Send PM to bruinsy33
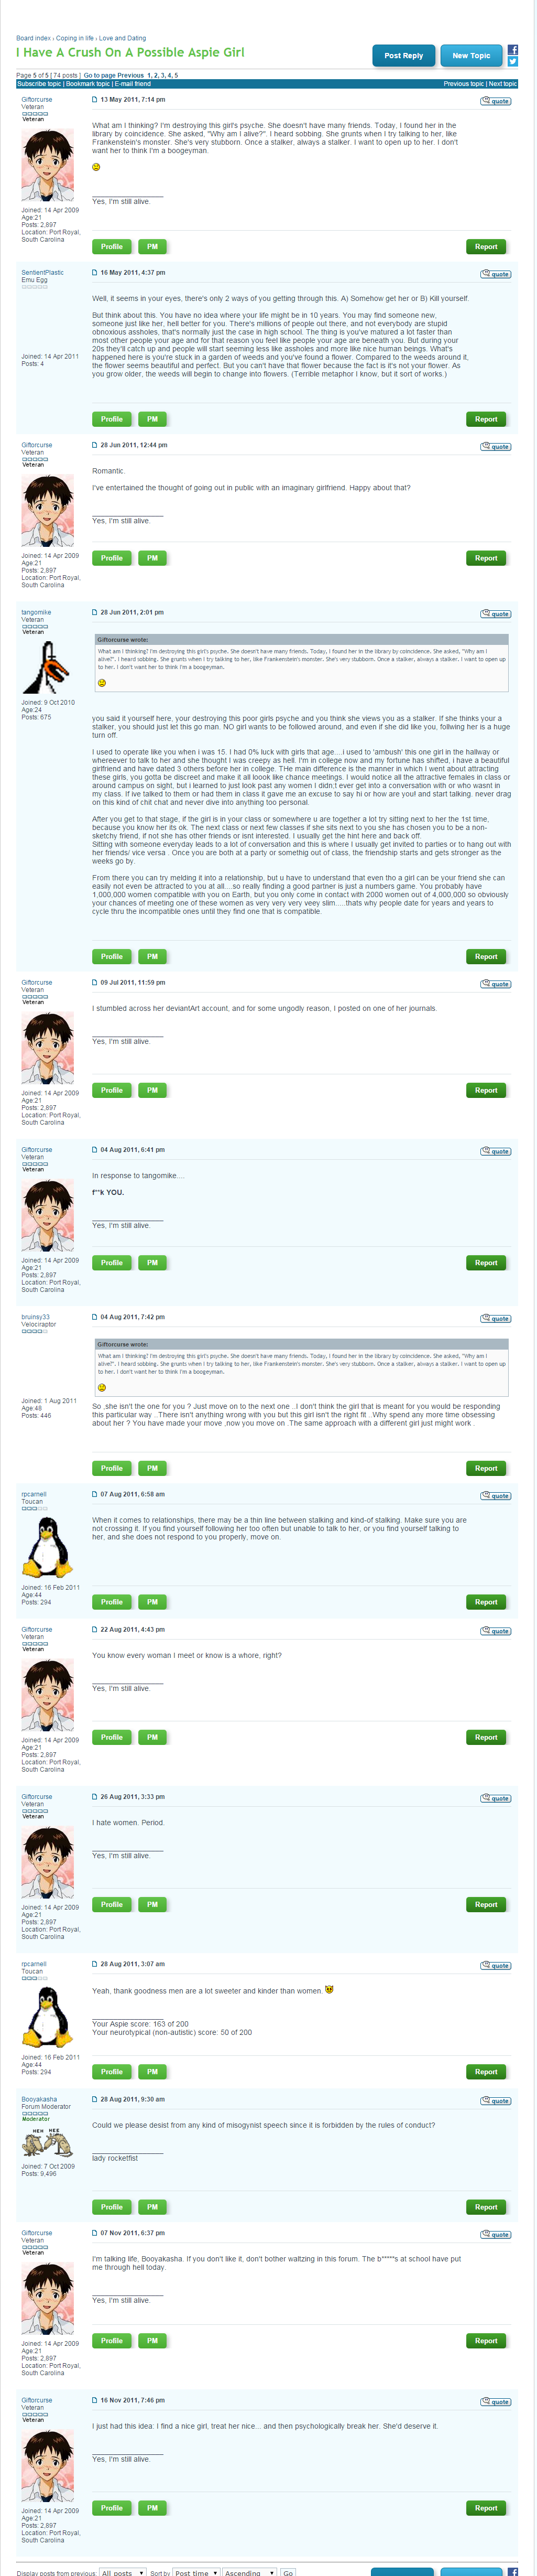 point(152,1468)
